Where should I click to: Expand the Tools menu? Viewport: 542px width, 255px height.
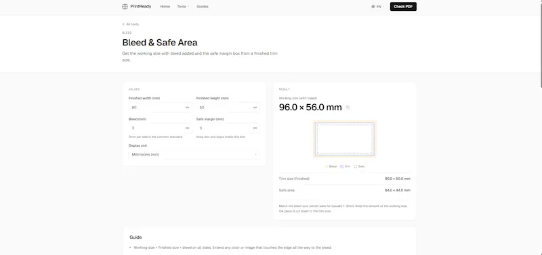(183, 7)
